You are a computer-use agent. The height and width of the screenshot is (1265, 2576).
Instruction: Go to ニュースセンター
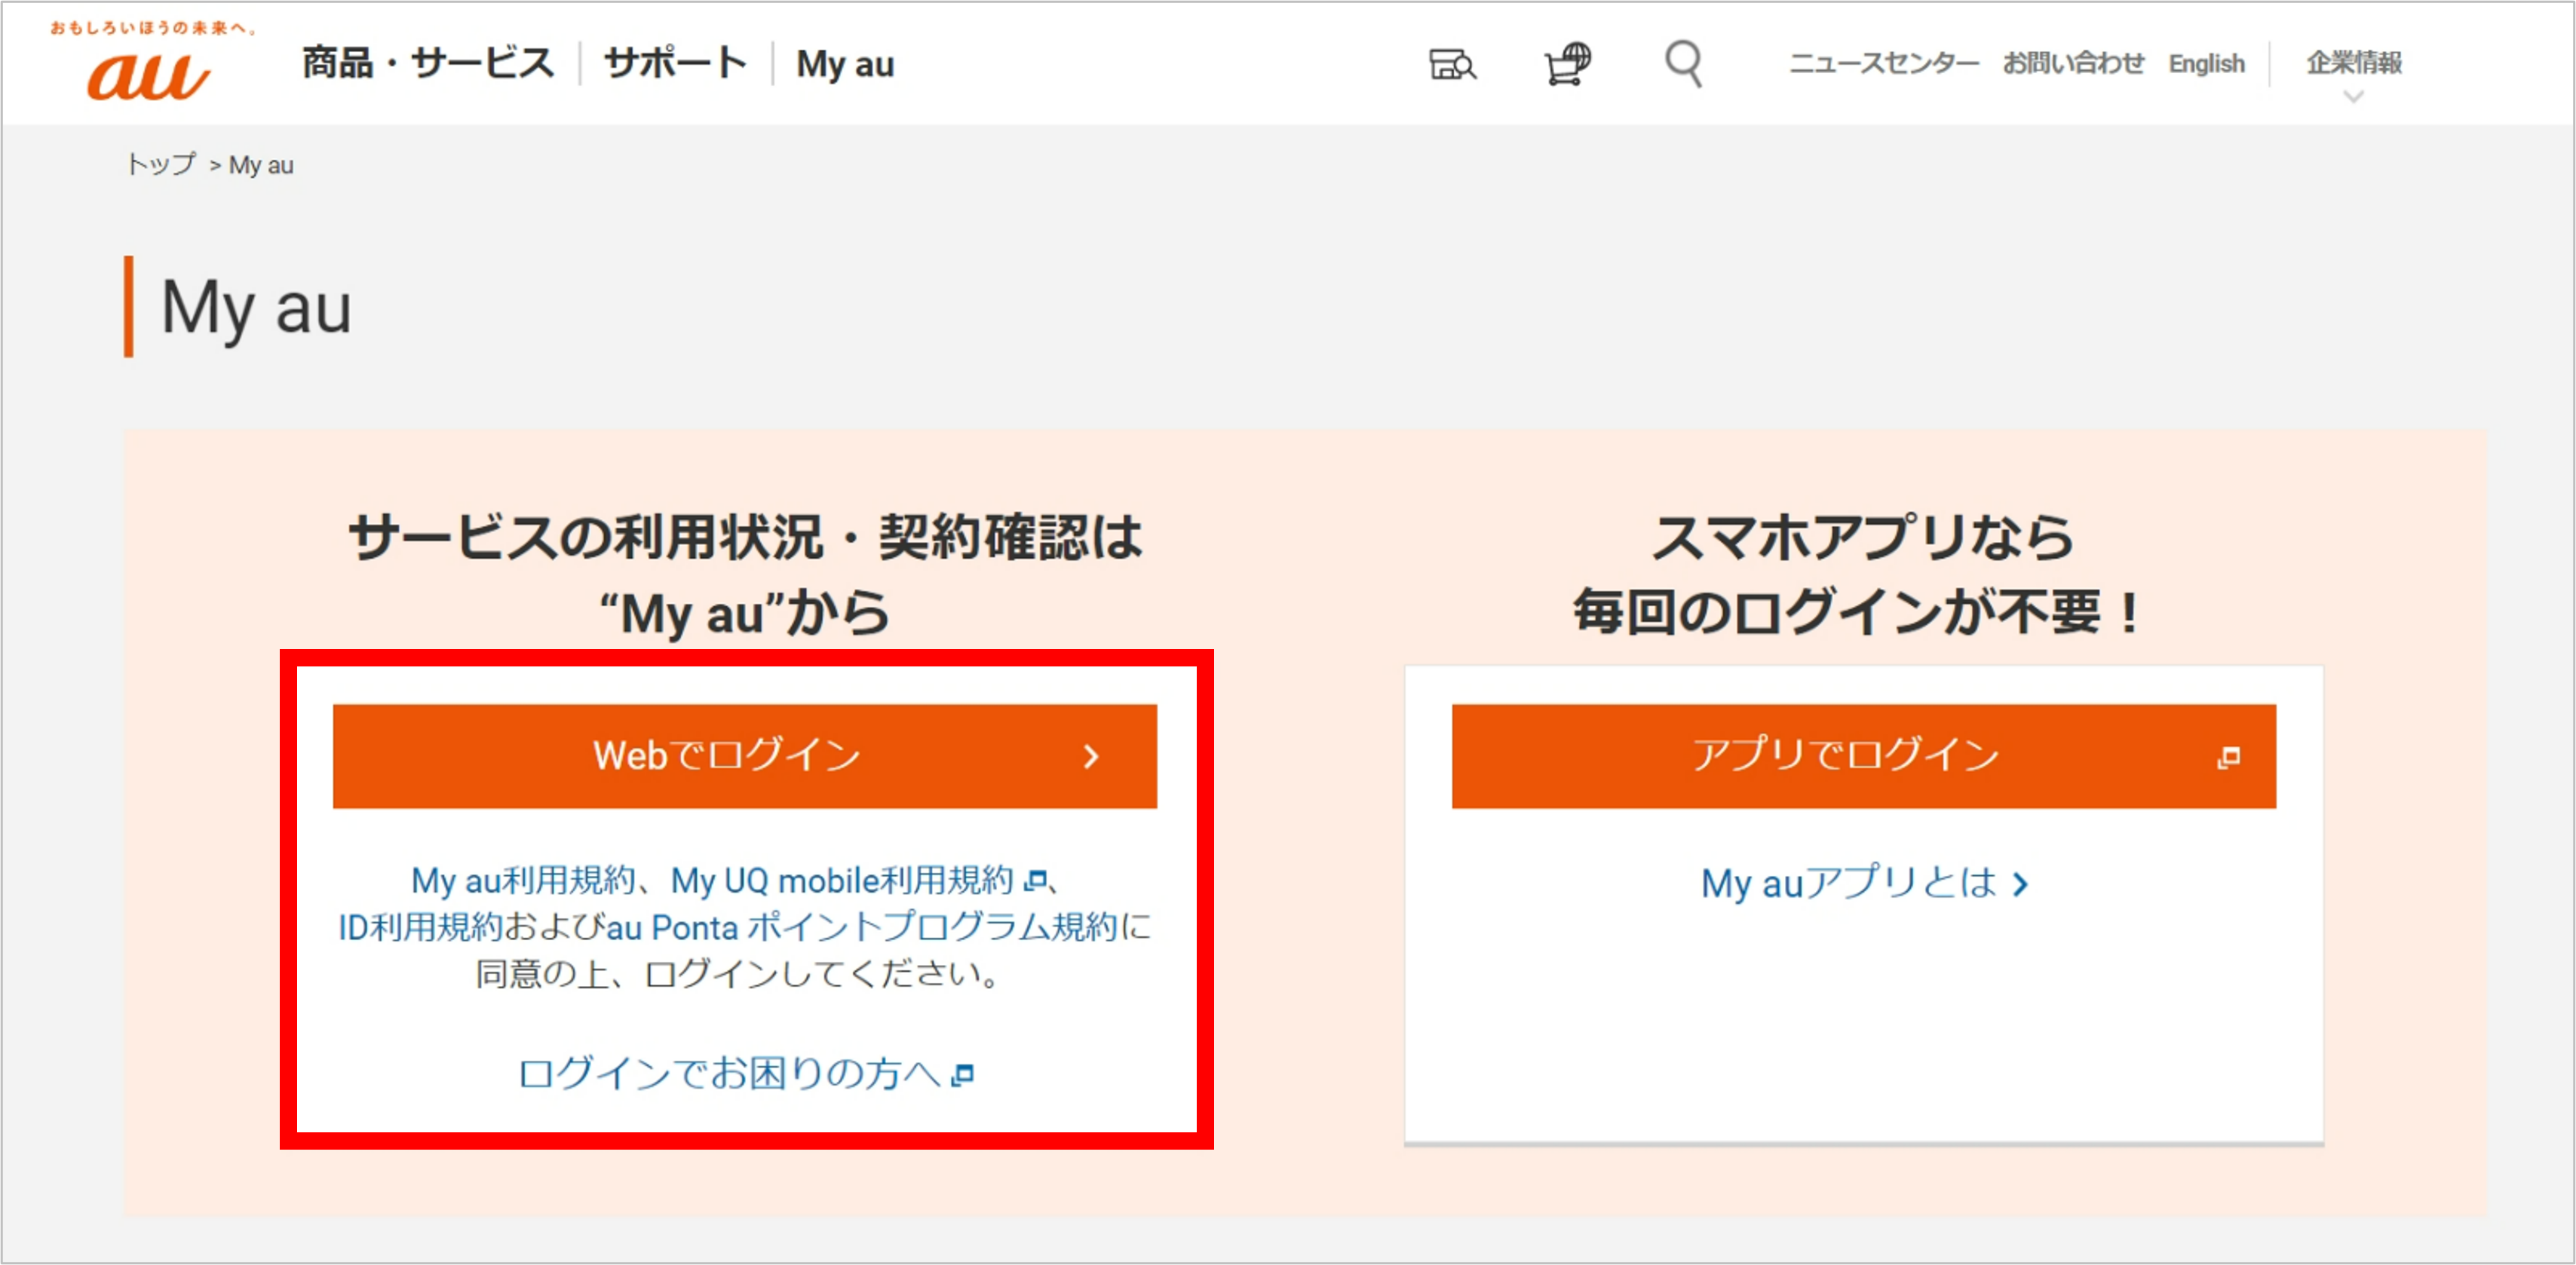coord(1884,63)
